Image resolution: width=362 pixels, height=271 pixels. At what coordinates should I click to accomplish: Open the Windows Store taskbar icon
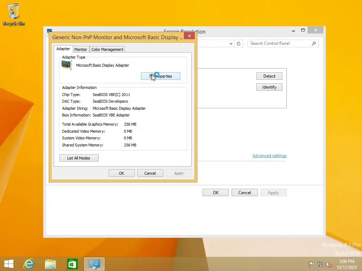(72, 264)
